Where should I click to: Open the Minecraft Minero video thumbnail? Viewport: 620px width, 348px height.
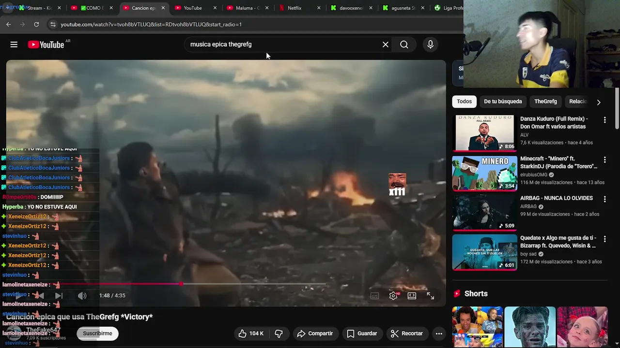tap(484, 173)
